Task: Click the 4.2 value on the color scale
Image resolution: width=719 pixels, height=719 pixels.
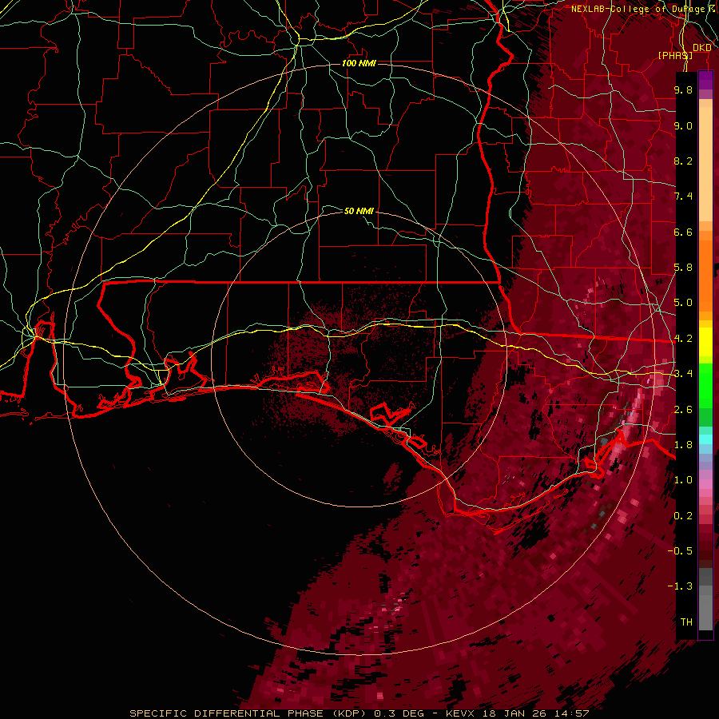Action: [x=683, y=339]
